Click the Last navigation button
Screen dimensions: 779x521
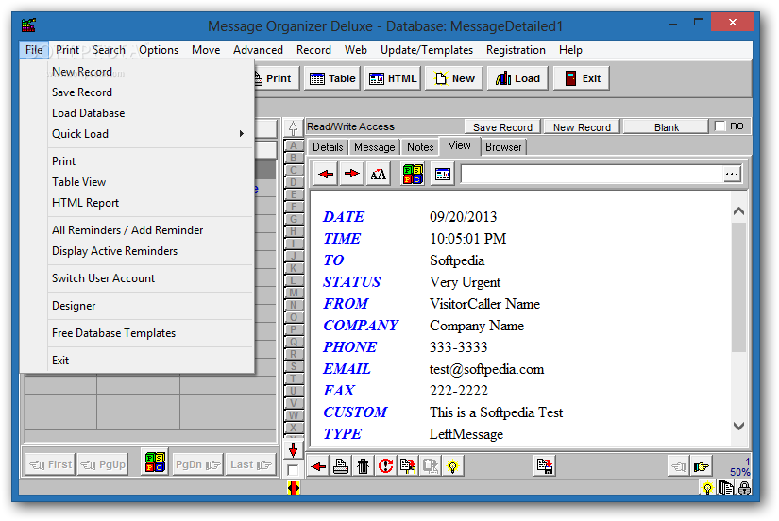click(x=250, y=465)
